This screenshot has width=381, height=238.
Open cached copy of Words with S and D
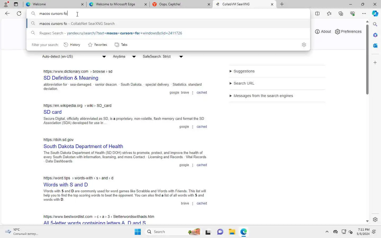(x=202, y=203)
